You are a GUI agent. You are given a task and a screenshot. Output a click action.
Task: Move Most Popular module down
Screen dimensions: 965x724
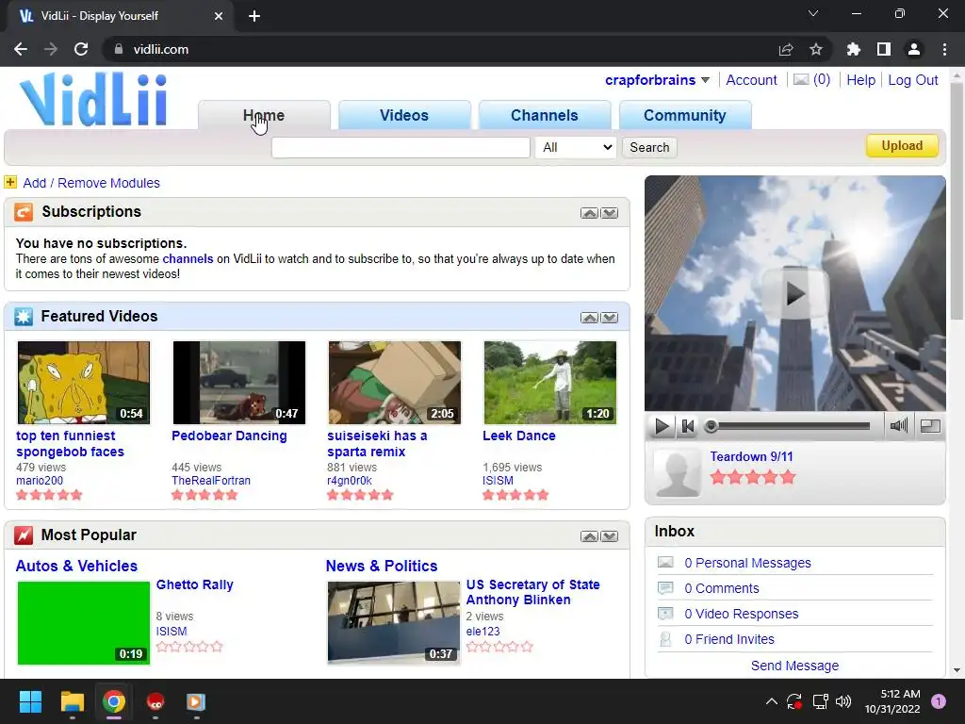[610, 536]
